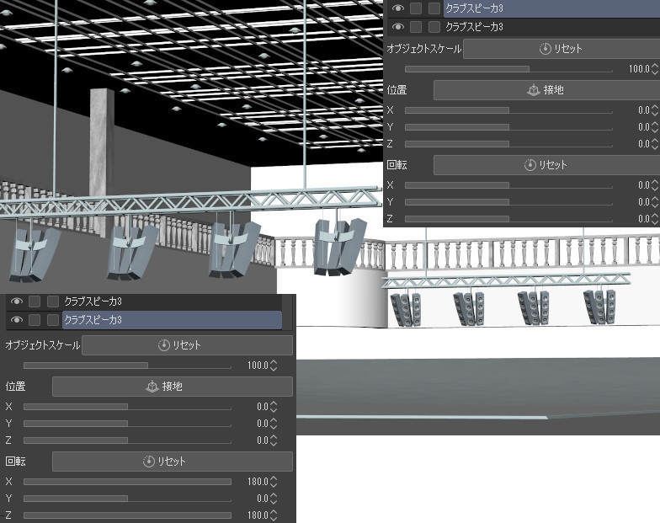Click 位置 X stepper arrows in lower panel

274,406
